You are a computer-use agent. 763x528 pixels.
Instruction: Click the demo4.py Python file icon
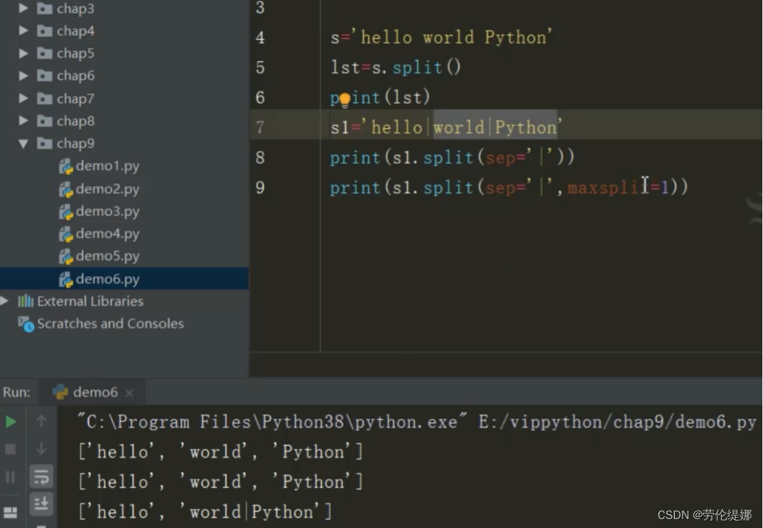(x=65, y=234)
